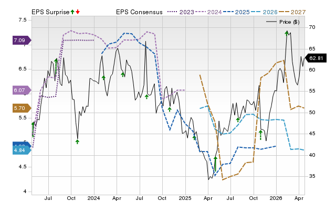Click the dashed green surprise arrow after October 2025
336x201 pixels.
(260, 135)
